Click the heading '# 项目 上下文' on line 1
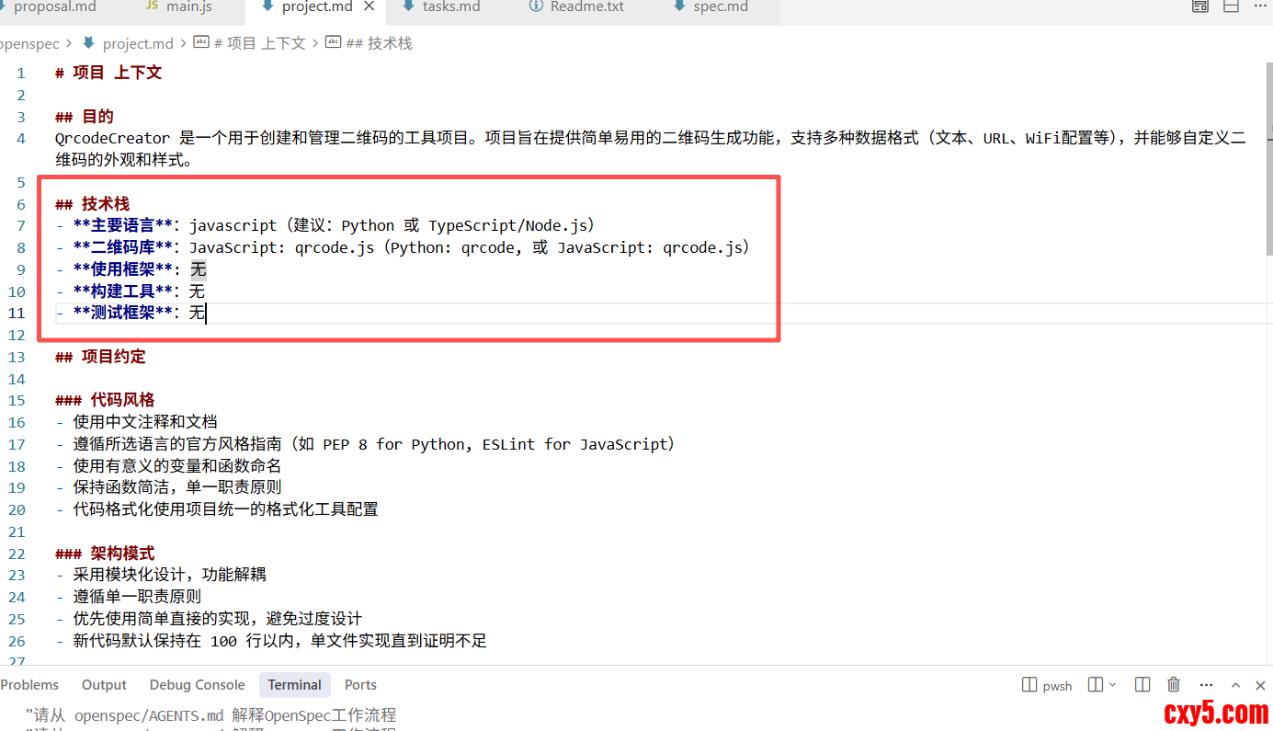The image size is (1273, 731). (x=108, y=73)
